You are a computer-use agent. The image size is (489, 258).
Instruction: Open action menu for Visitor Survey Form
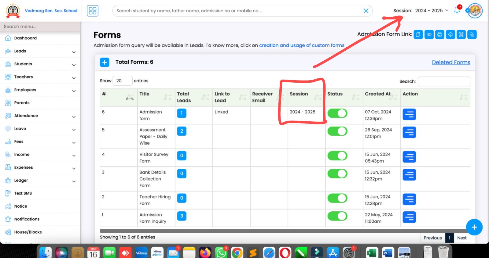(x=409, y=157)
